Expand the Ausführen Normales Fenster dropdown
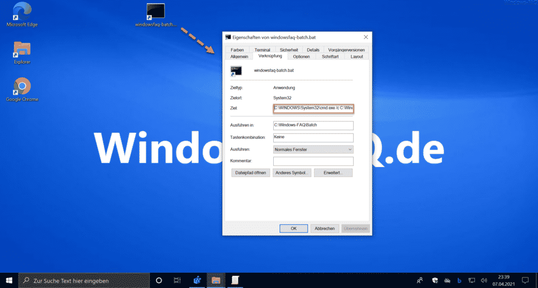The width and height of the screenshot is (538, 288). click(x=313, y=150)
